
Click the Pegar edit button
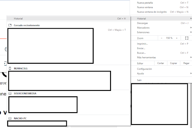click(186, 63)
